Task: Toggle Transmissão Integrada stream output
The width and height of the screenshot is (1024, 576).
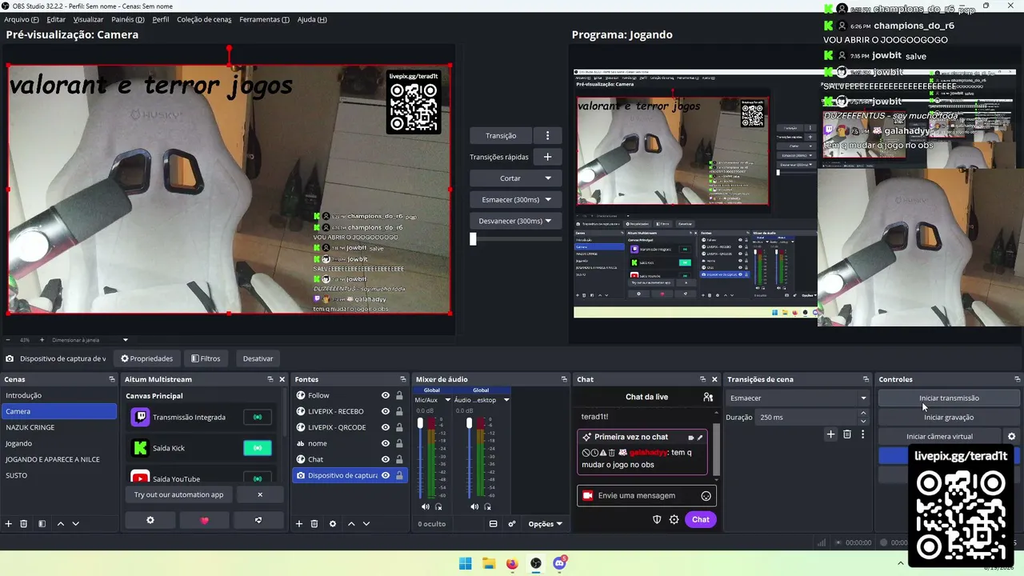Action: point(258,417)
